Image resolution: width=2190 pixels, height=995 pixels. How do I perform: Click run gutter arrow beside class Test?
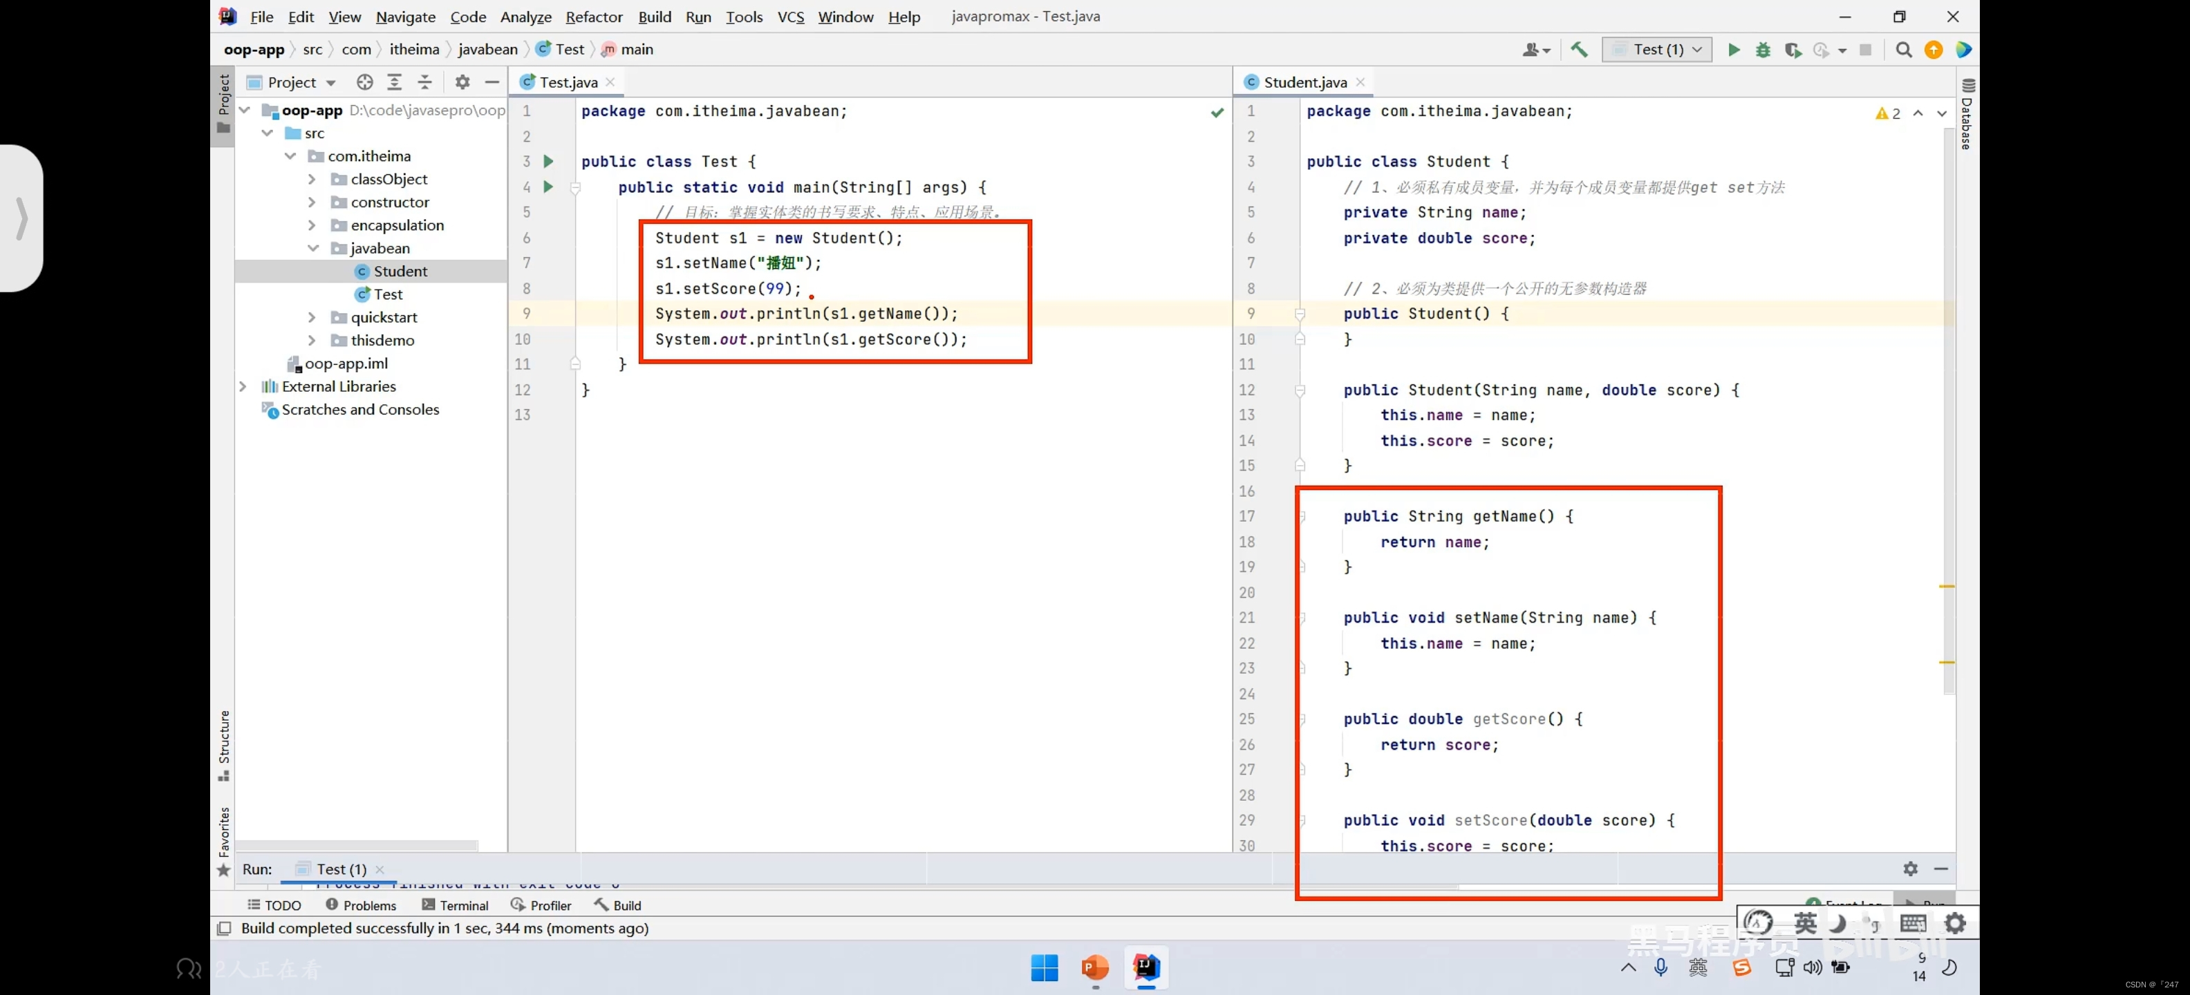[548, 160]
